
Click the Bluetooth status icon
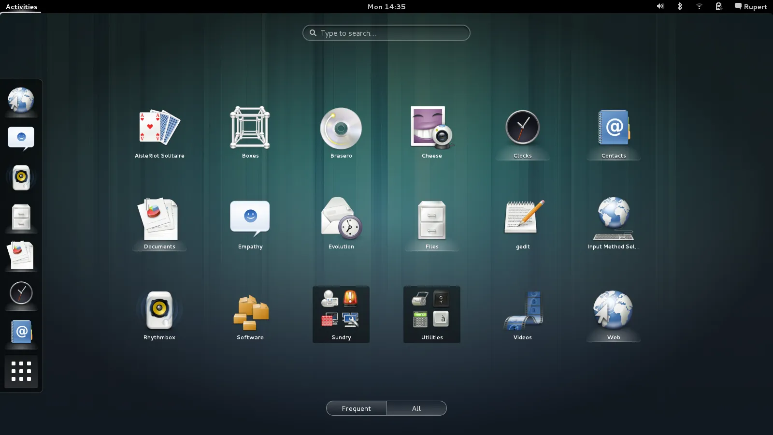pos(680,6)
